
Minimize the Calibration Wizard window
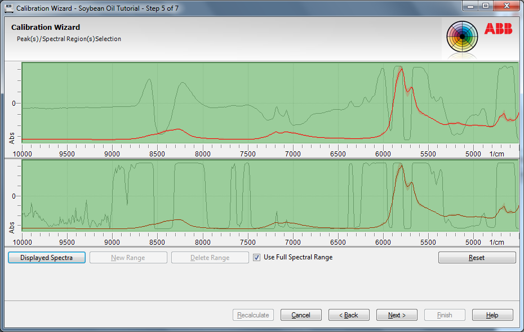(x=470, y=6)
